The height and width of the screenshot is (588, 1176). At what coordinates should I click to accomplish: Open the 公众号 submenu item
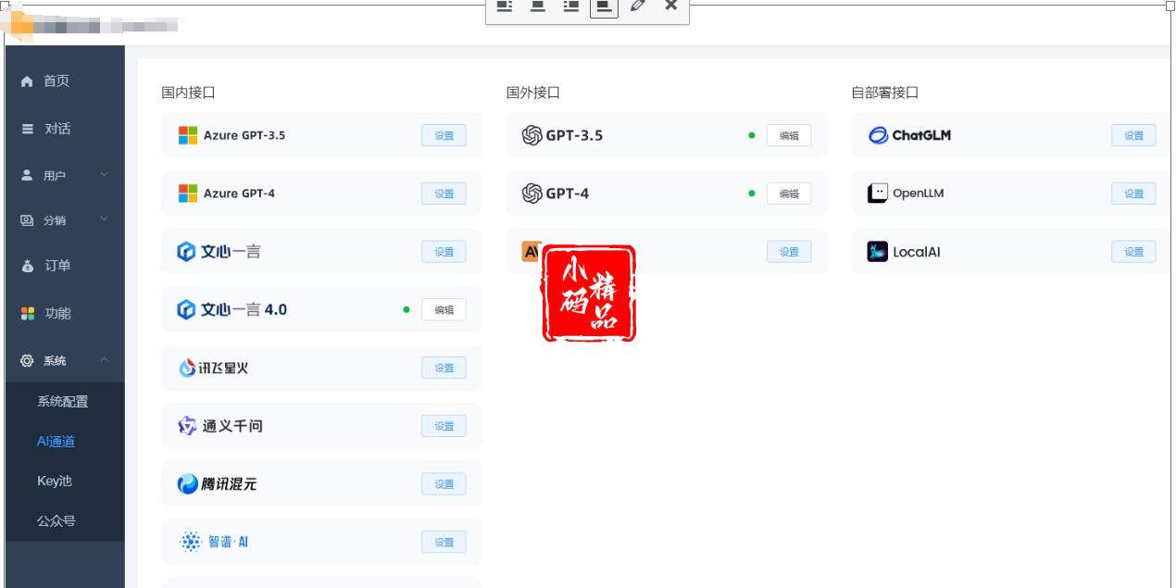click(65, 521)
